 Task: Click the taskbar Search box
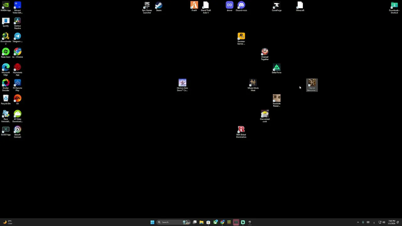(x=174, y=222)
